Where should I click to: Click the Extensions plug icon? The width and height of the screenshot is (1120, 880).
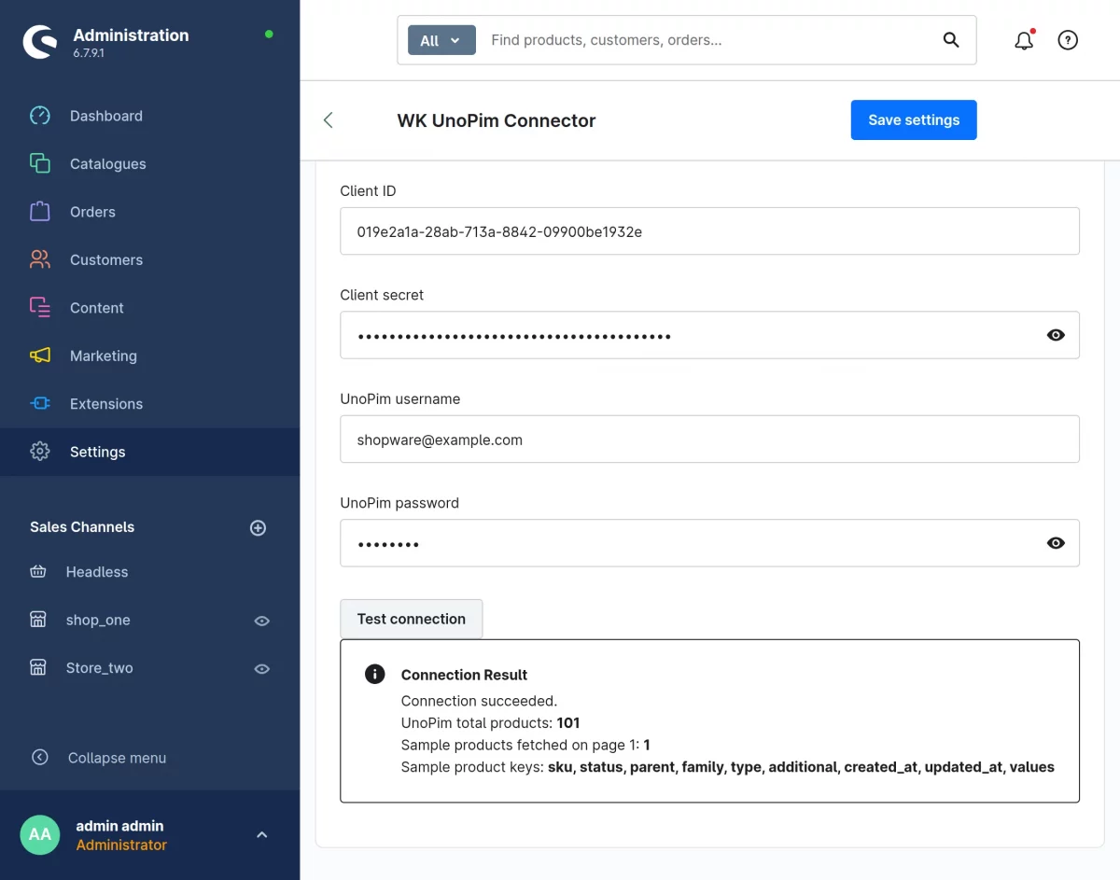pyautogui.click(x=39, y=403)
